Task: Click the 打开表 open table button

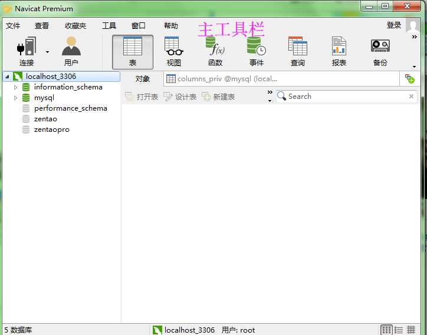Action: [x=142, y=97]
